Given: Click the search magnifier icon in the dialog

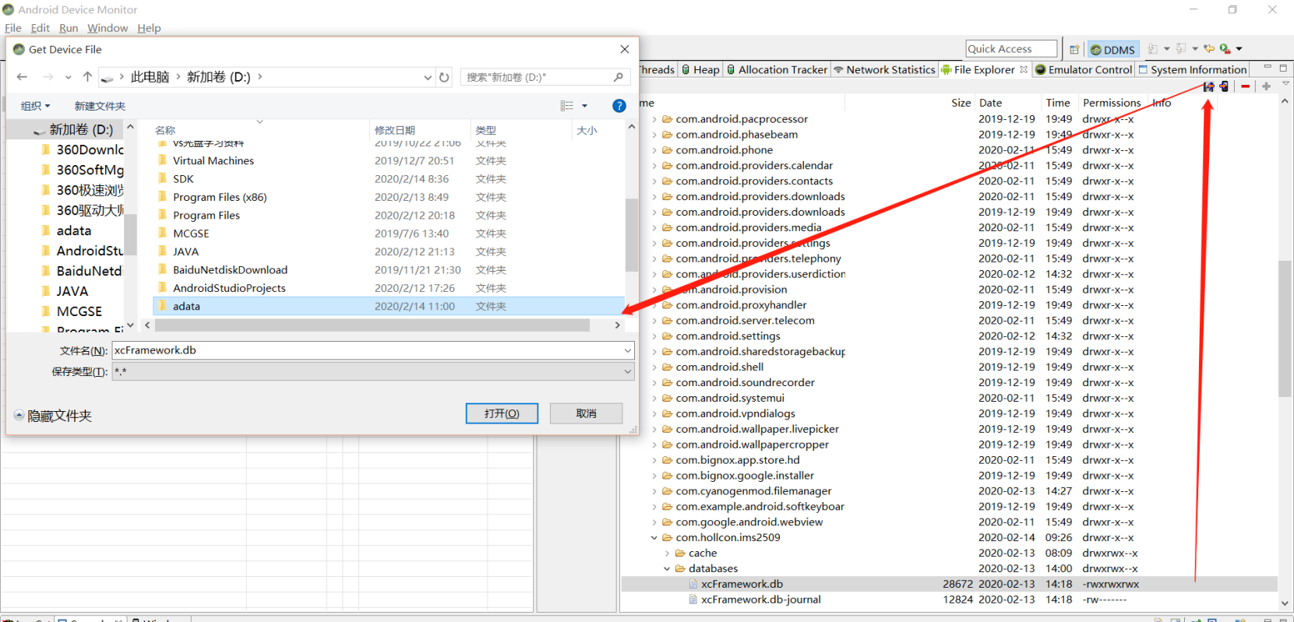Looking at the screenshot, I should (618, 77).
